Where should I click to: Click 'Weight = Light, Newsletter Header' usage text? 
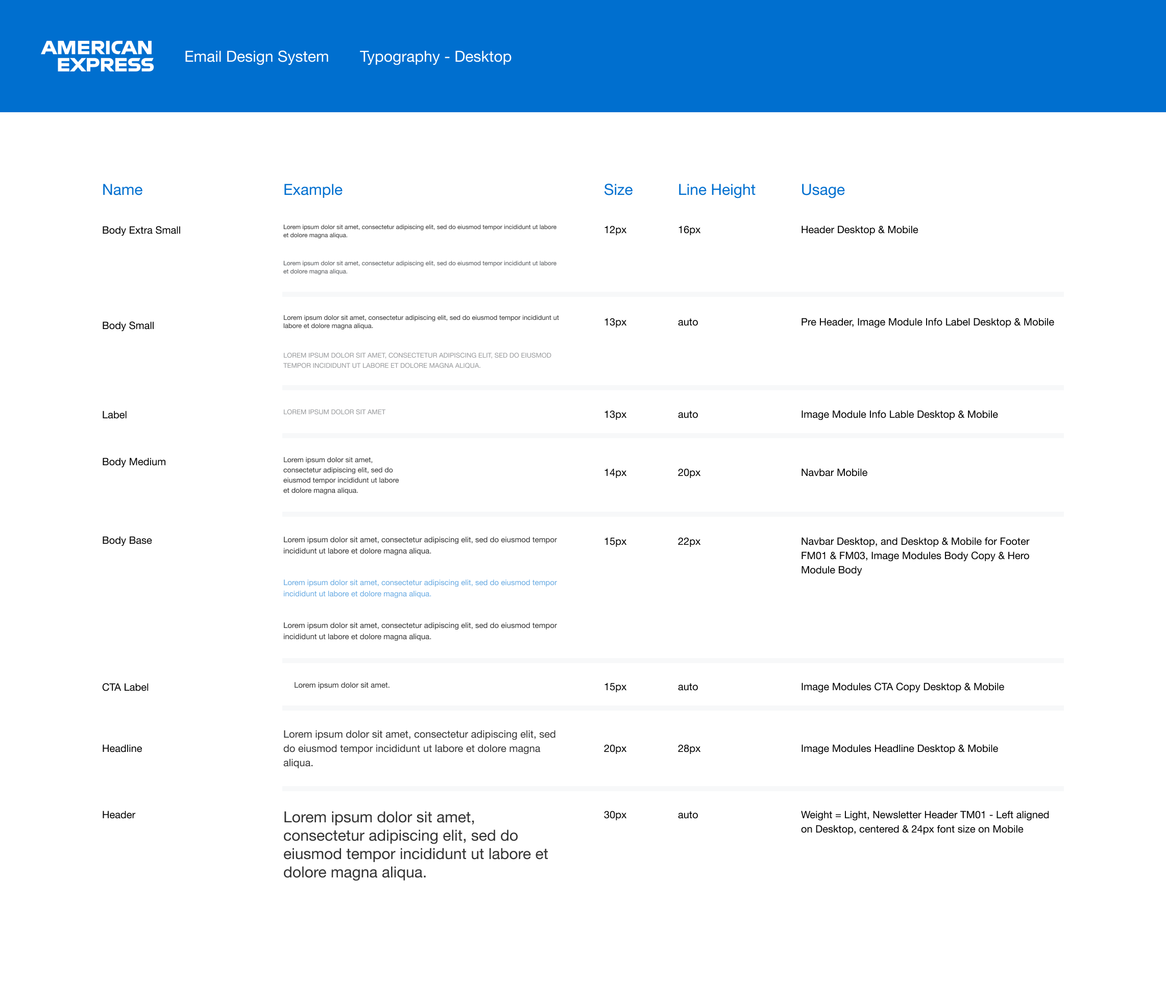point(925,822)
